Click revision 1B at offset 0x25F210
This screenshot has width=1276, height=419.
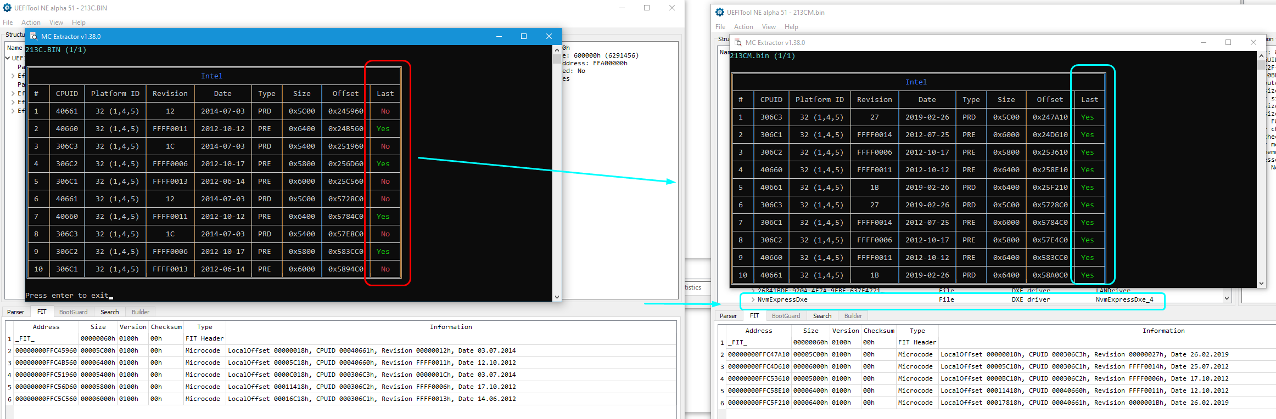coord(875,187)
